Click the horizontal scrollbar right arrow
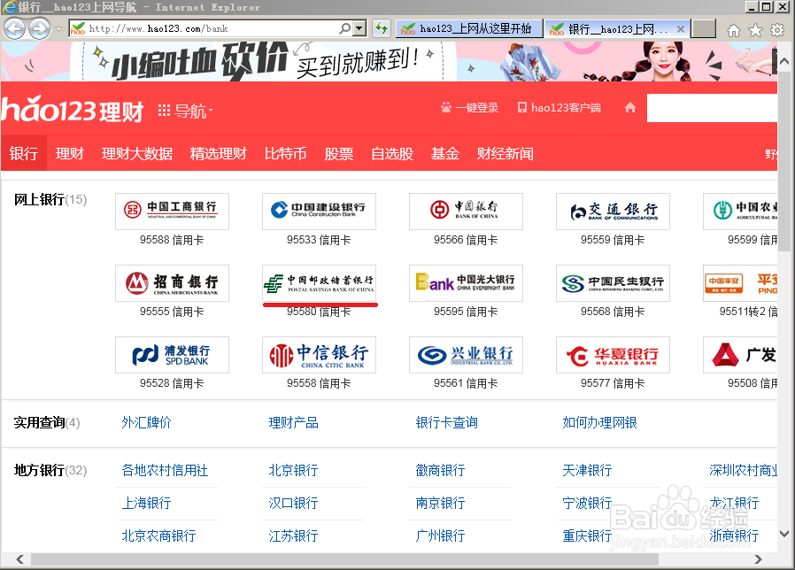The image size is (795, 570). tap(758, 559)
